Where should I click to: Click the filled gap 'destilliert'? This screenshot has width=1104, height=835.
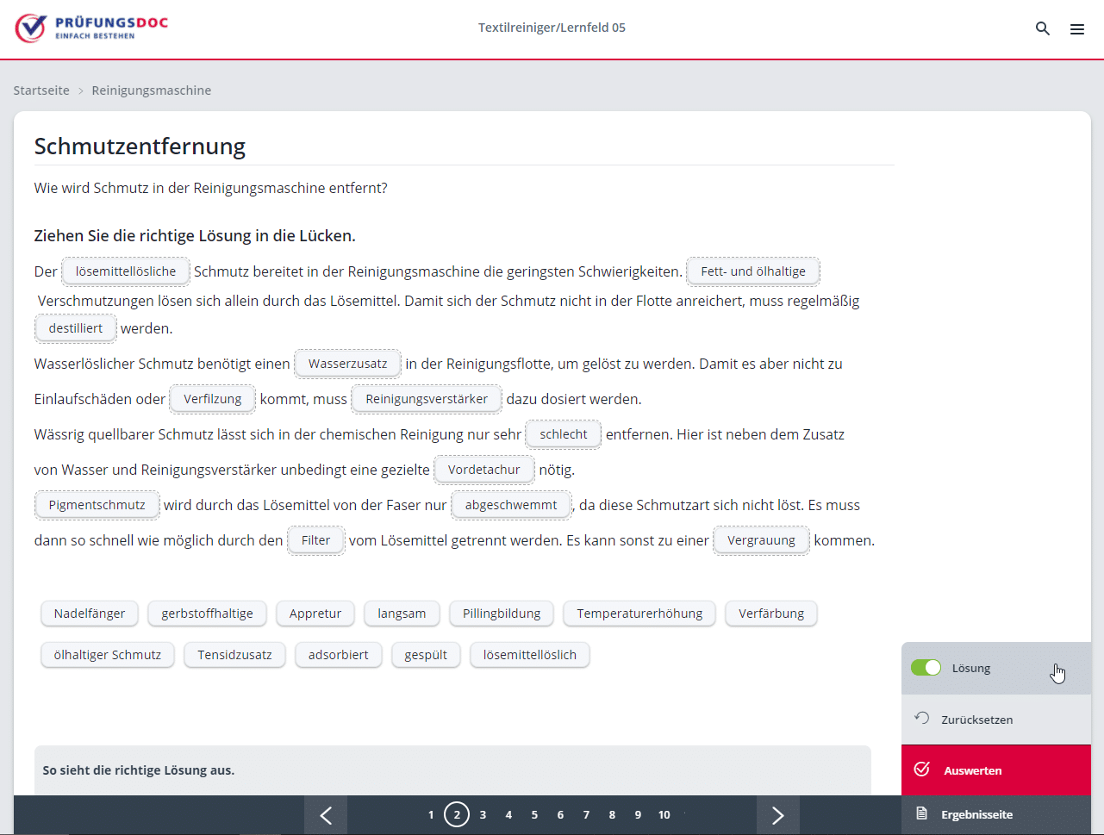tap(76, 328)
